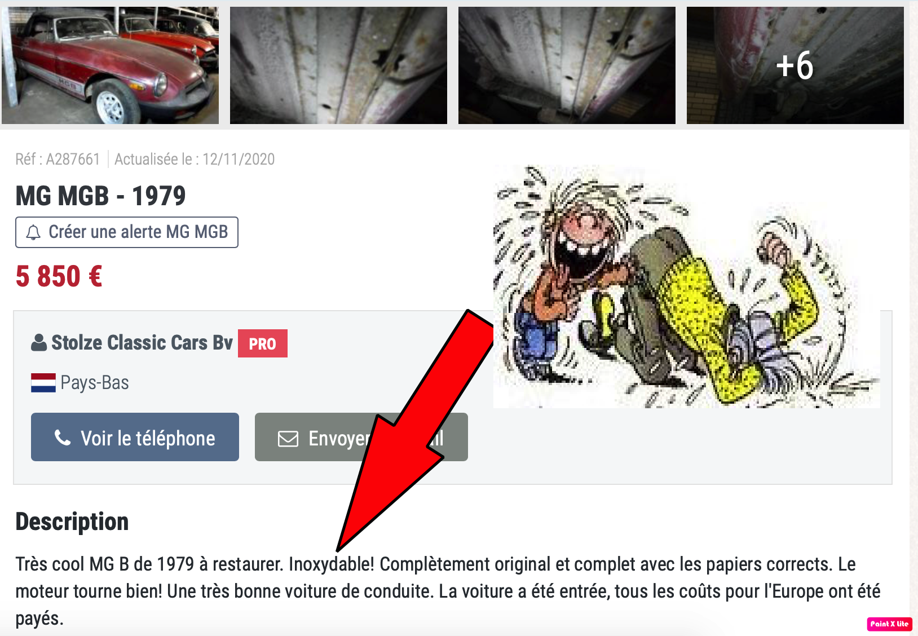Screen dimensions: 918x636
Task: Open the red MG convertible photo thumbnail
Action: (110, 65)
